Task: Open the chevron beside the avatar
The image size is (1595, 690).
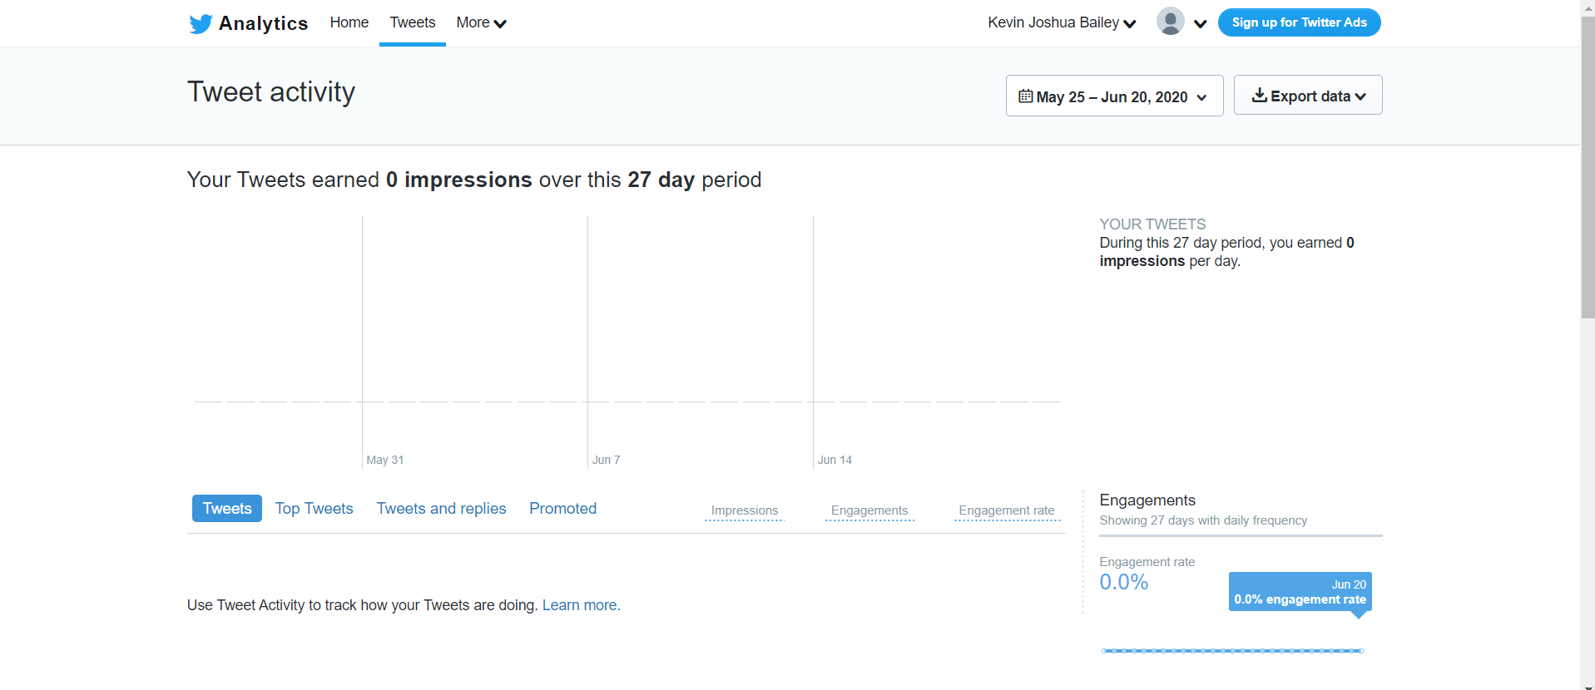Action: click(x=1201, y=24)
